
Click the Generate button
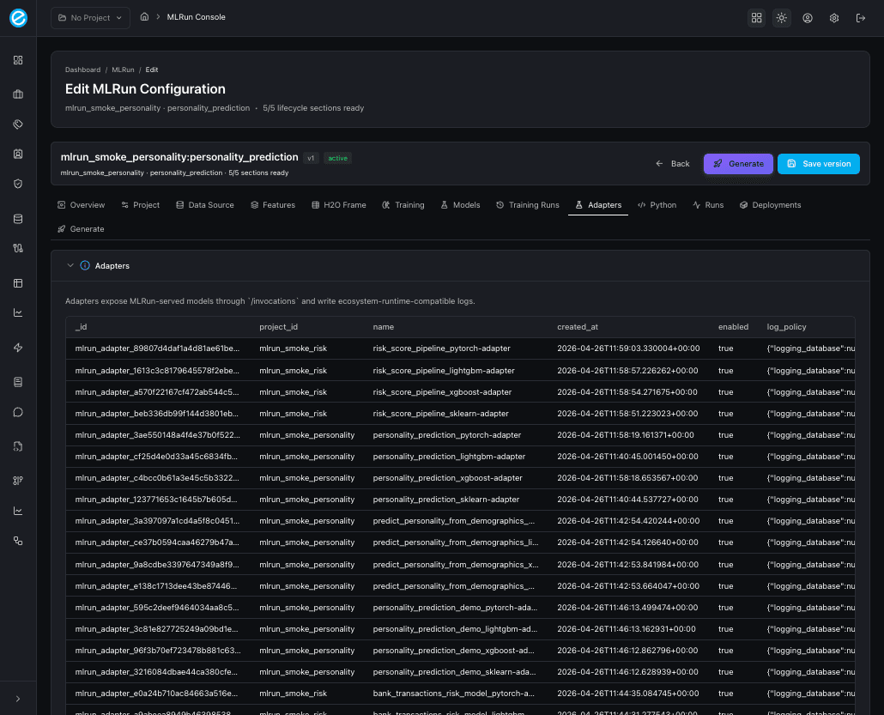(x=737, y=163)
